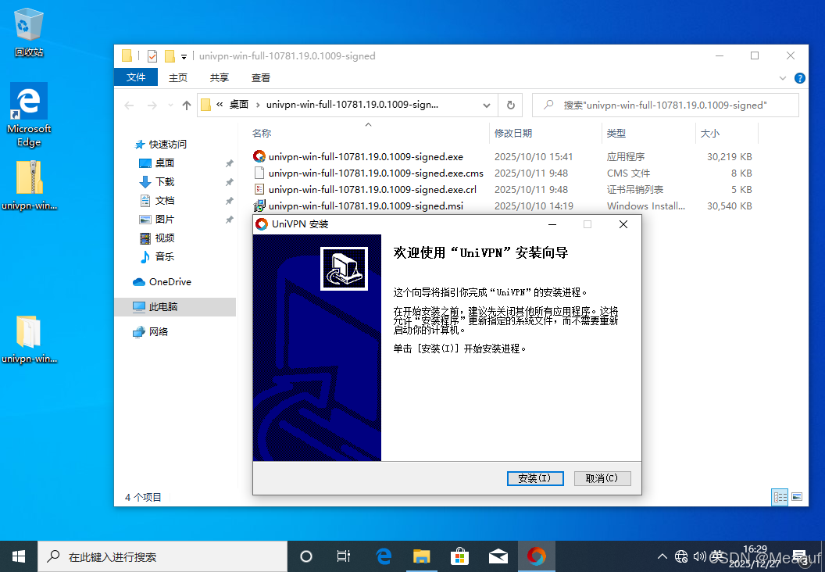Viewport: 825px width, 572px height.
Task: Click the quick access properties icon in title bar
Action: click(152, 55)
